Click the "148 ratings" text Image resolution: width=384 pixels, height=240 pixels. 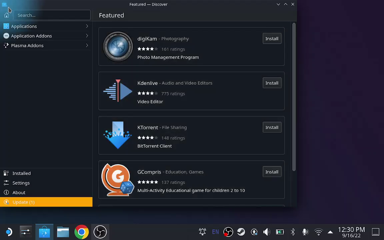click(173, 138)
